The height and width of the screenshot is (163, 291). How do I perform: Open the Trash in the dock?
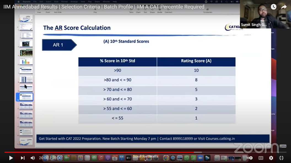[x=245, y=158]
